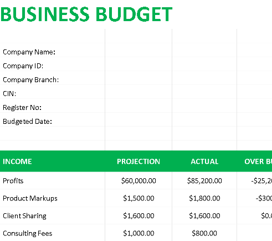Click Product Markups actual $1,800.00
The height and width of the screenshot is (241, 272).
click(x=204, y=198)
